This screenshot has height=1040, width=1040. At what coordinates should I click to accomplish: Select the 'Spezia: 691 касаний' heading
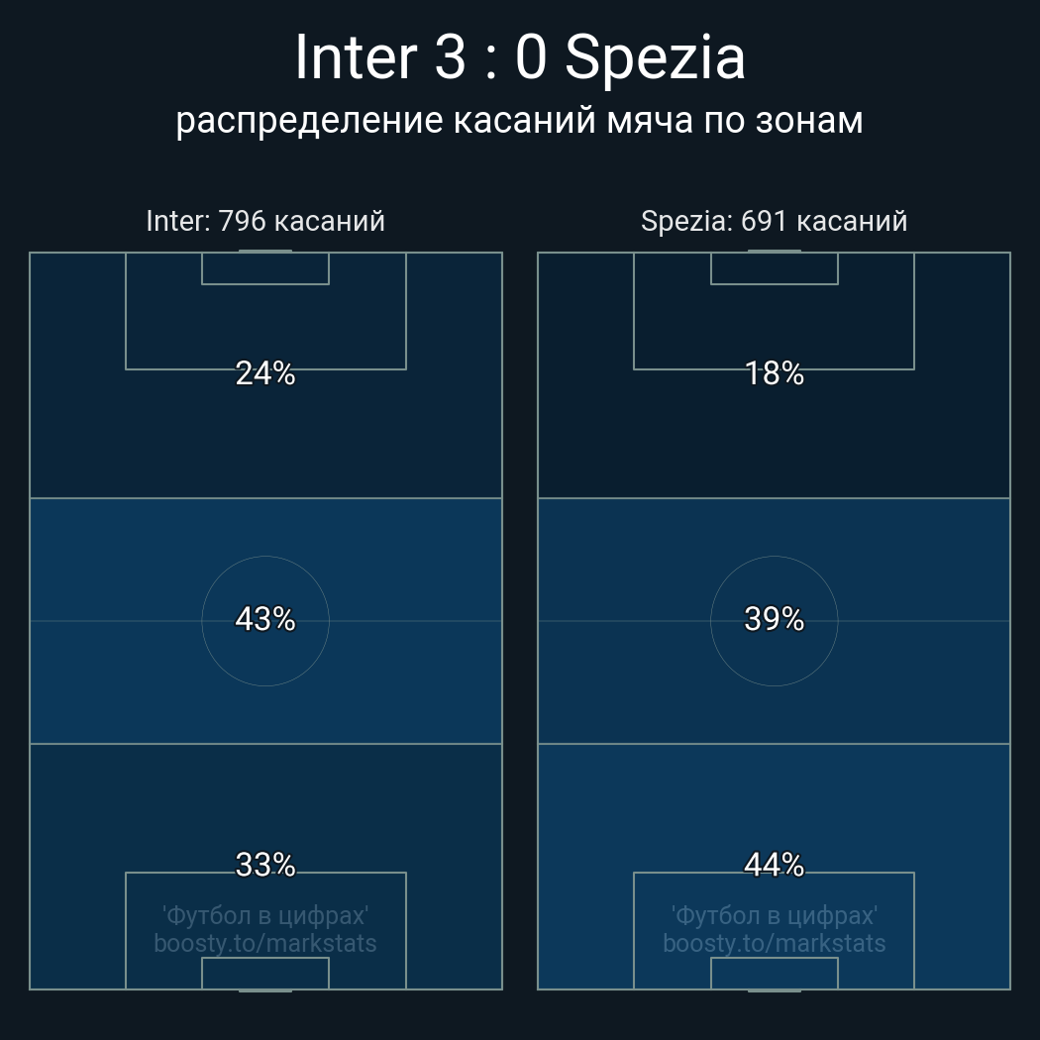(x=774, y=220)
